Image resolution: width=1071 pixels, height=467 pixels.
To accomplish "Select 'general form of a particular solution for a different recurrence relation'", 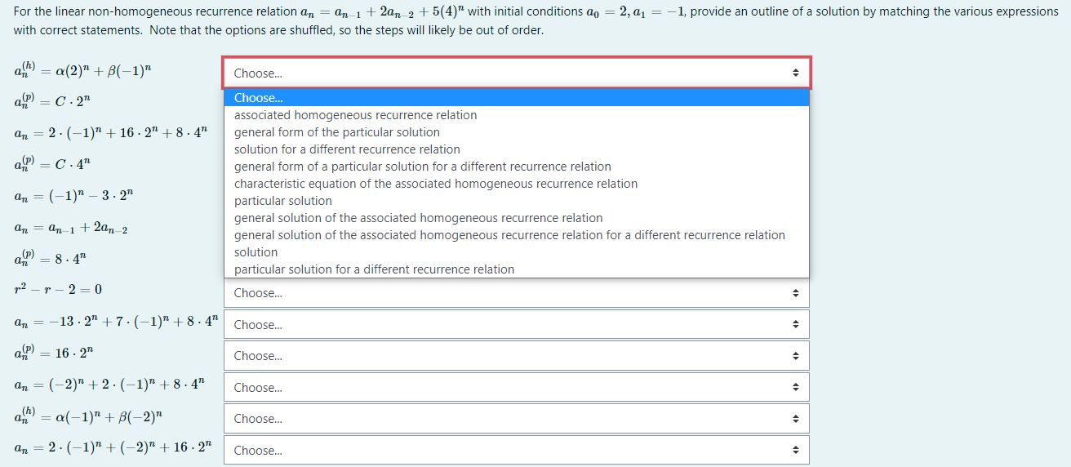I will coord(517,167).
